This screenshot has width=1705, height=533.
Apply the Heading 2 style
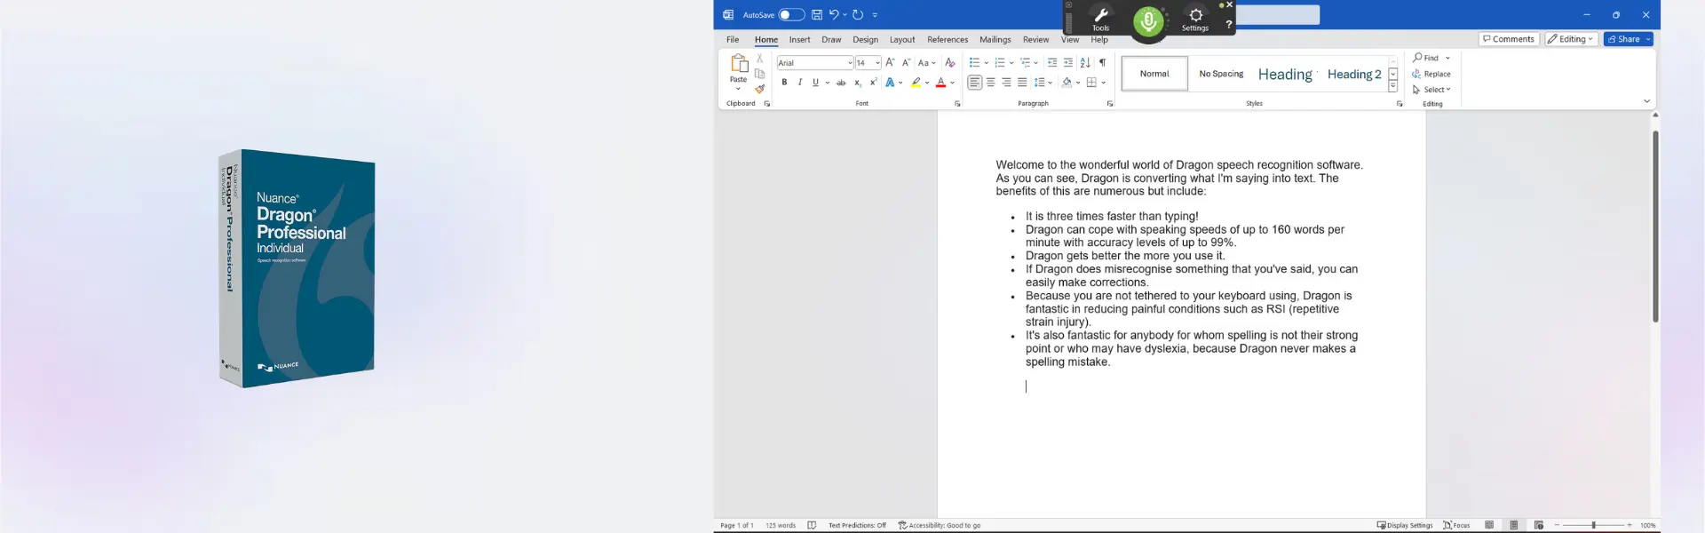(1353, 75)
